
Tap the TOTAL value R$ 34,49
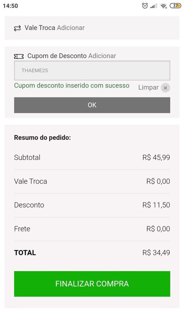[156, 253]
